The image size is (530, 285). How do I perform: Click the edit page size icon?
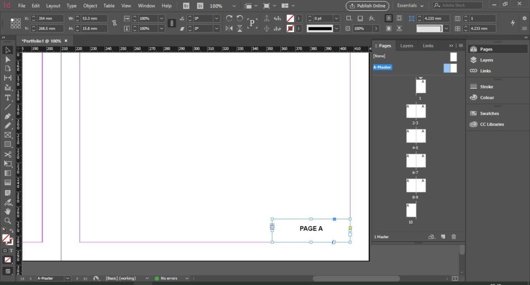pos(432,237)
